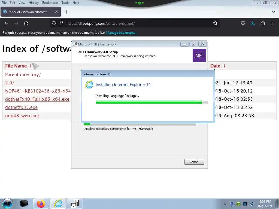Screen dimensions: 279x209
Task: Click the Internet Explorer 11 dialog title
Action: pos(97,74)
